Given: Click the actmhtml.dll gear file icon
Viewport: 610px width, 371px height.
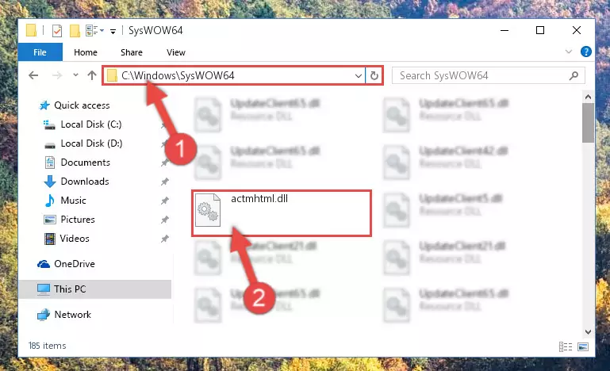Looking at the screenshot, I should coord(208,210).
